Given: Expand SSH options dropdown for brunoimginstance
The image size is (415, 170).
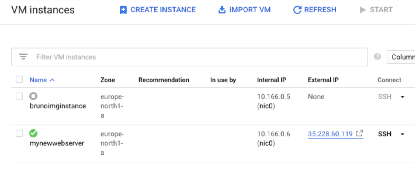Looking at the screenshot, I should pyautogui.click(x=402, y=97).
